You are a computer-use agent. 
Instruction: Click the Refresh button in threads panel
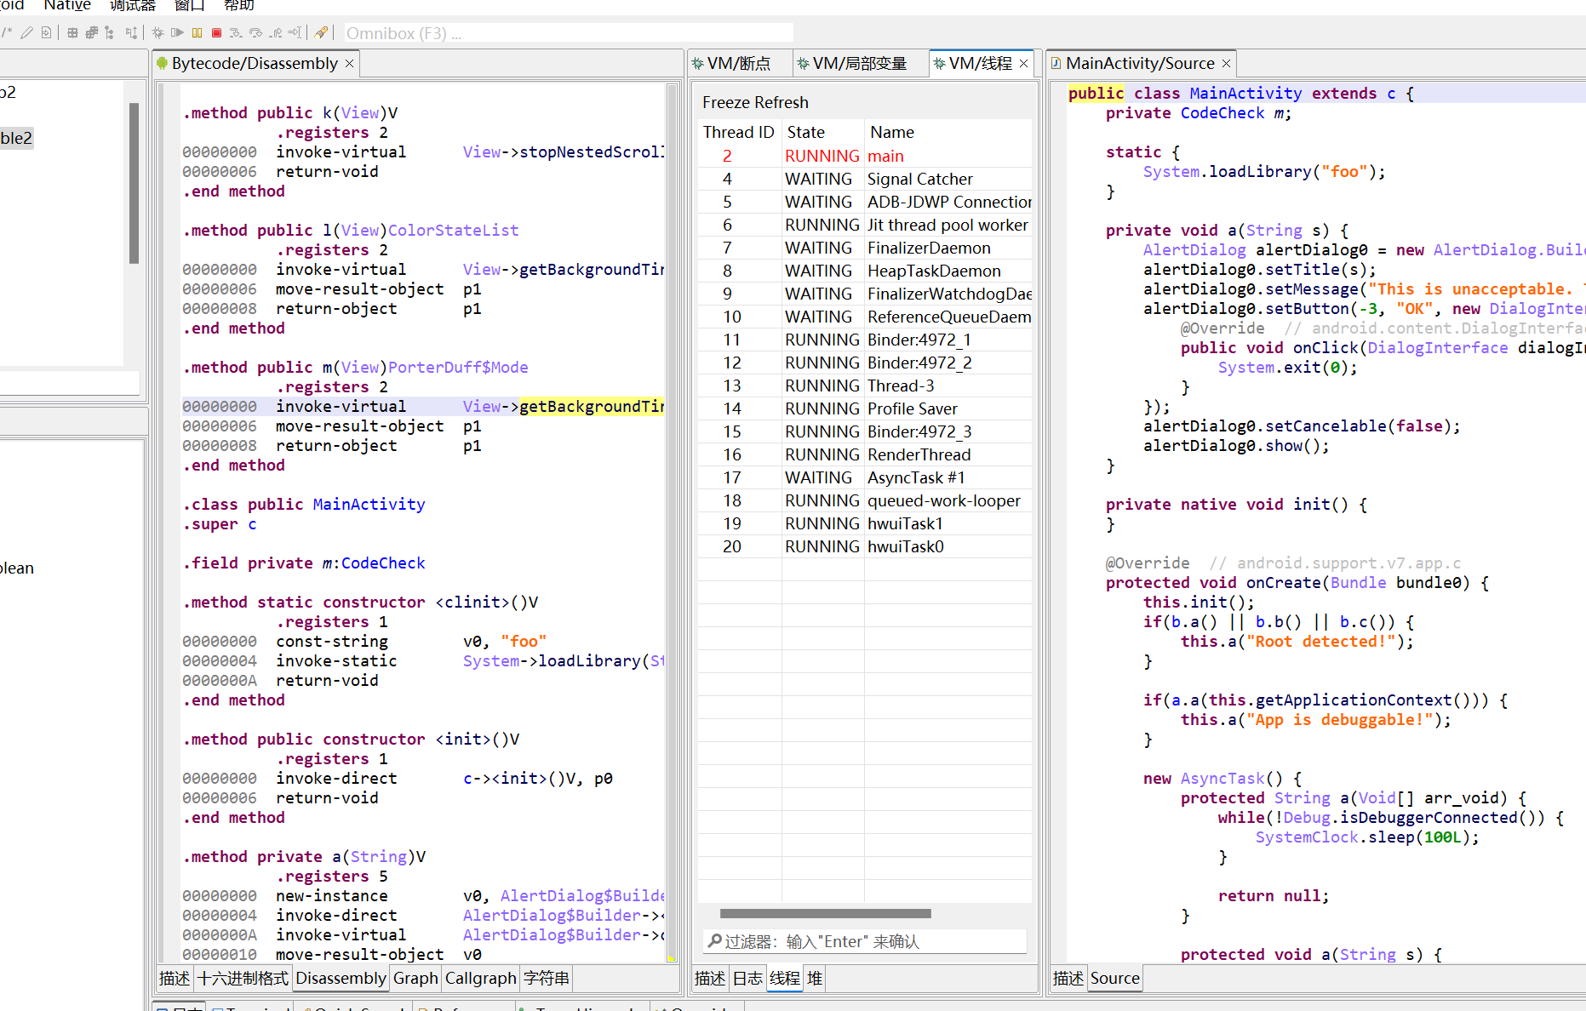click(x=781, y=102)
